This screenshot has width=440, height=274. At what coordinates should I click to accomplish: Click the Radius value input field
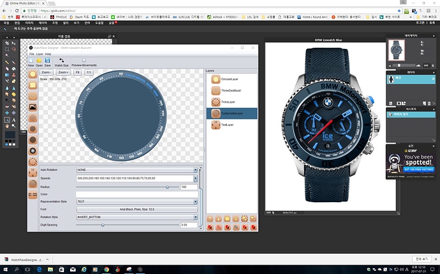[x=189, y=187]
